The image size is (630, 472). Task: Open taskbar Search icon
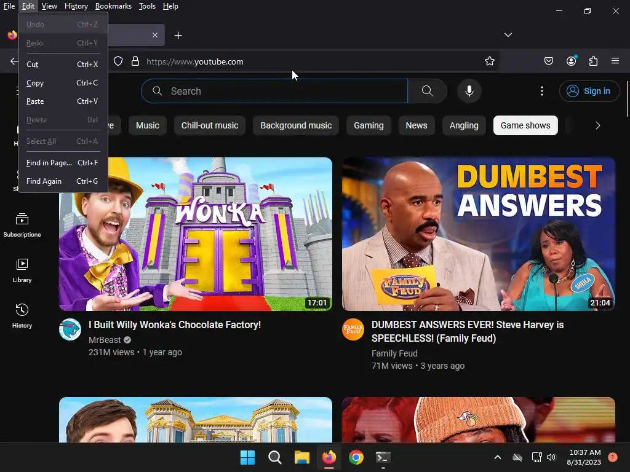(275, 457)
